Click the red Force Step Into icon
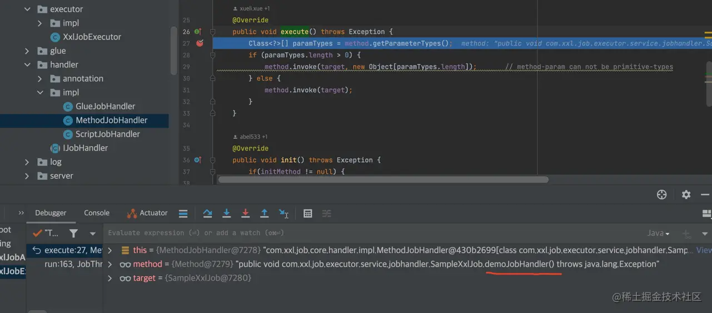Image resolution: width=712 pixels, height=313 pixels. point(245,213)
